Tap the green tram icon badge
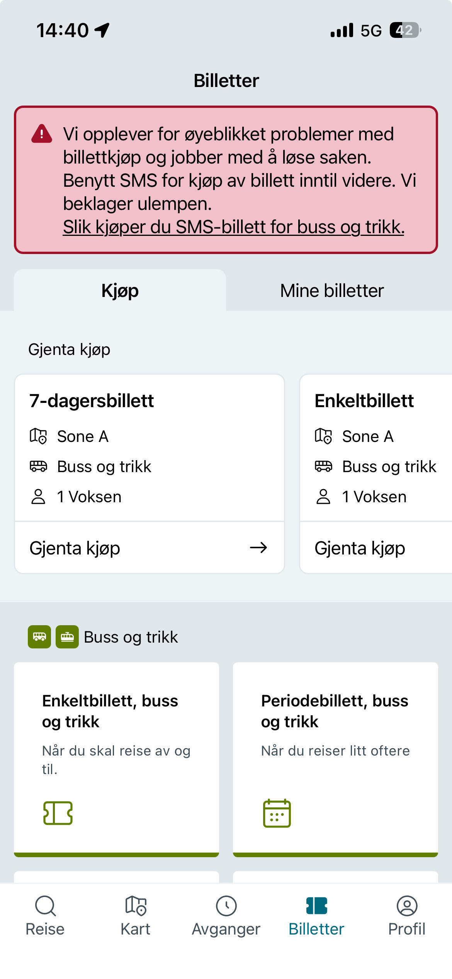This screenshot has width=452, height=979. [x=67, y=637]
